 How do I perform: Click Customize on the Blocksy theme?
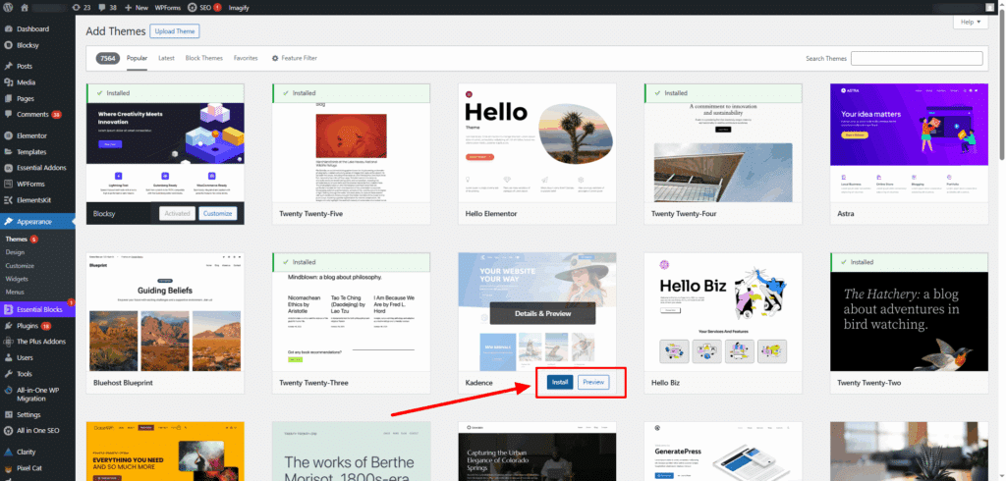(217, 214)
